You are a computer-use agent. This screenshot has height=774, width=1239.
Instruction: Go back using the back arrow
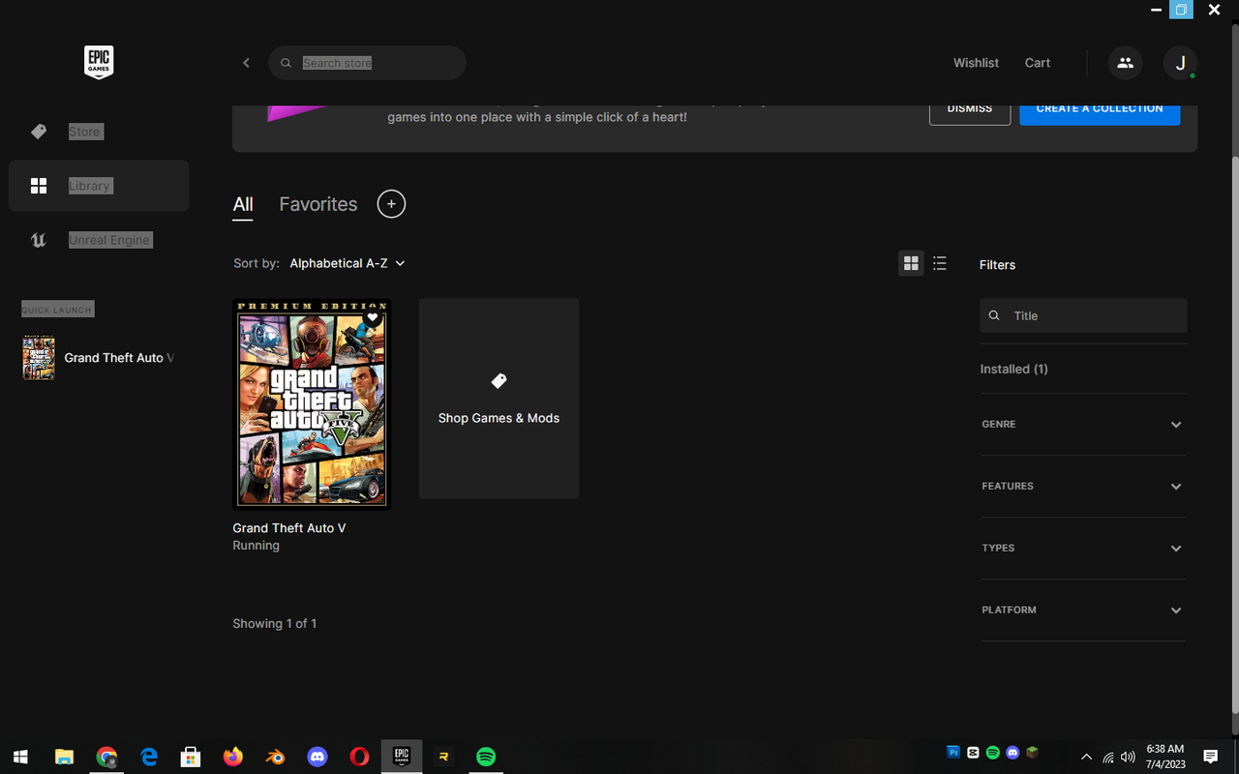coord(246,63)
